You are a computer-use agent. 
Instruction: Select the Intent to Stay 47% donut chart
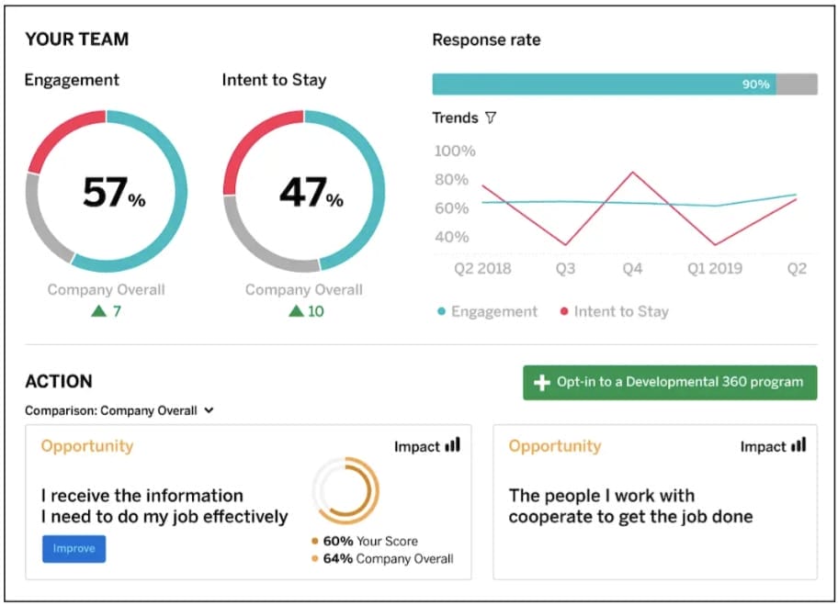304,191
